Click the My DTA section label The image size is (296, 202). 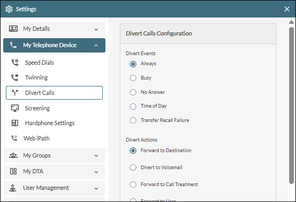[33, 171]
